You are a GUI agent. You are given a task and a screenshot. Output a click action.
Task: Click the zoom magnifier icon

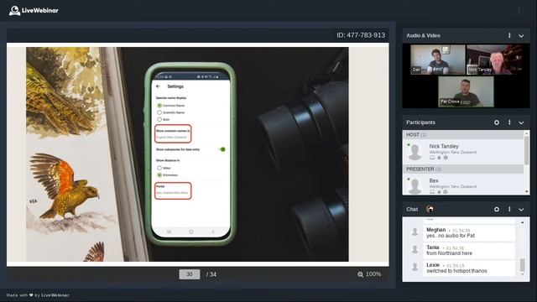point(360,274)
